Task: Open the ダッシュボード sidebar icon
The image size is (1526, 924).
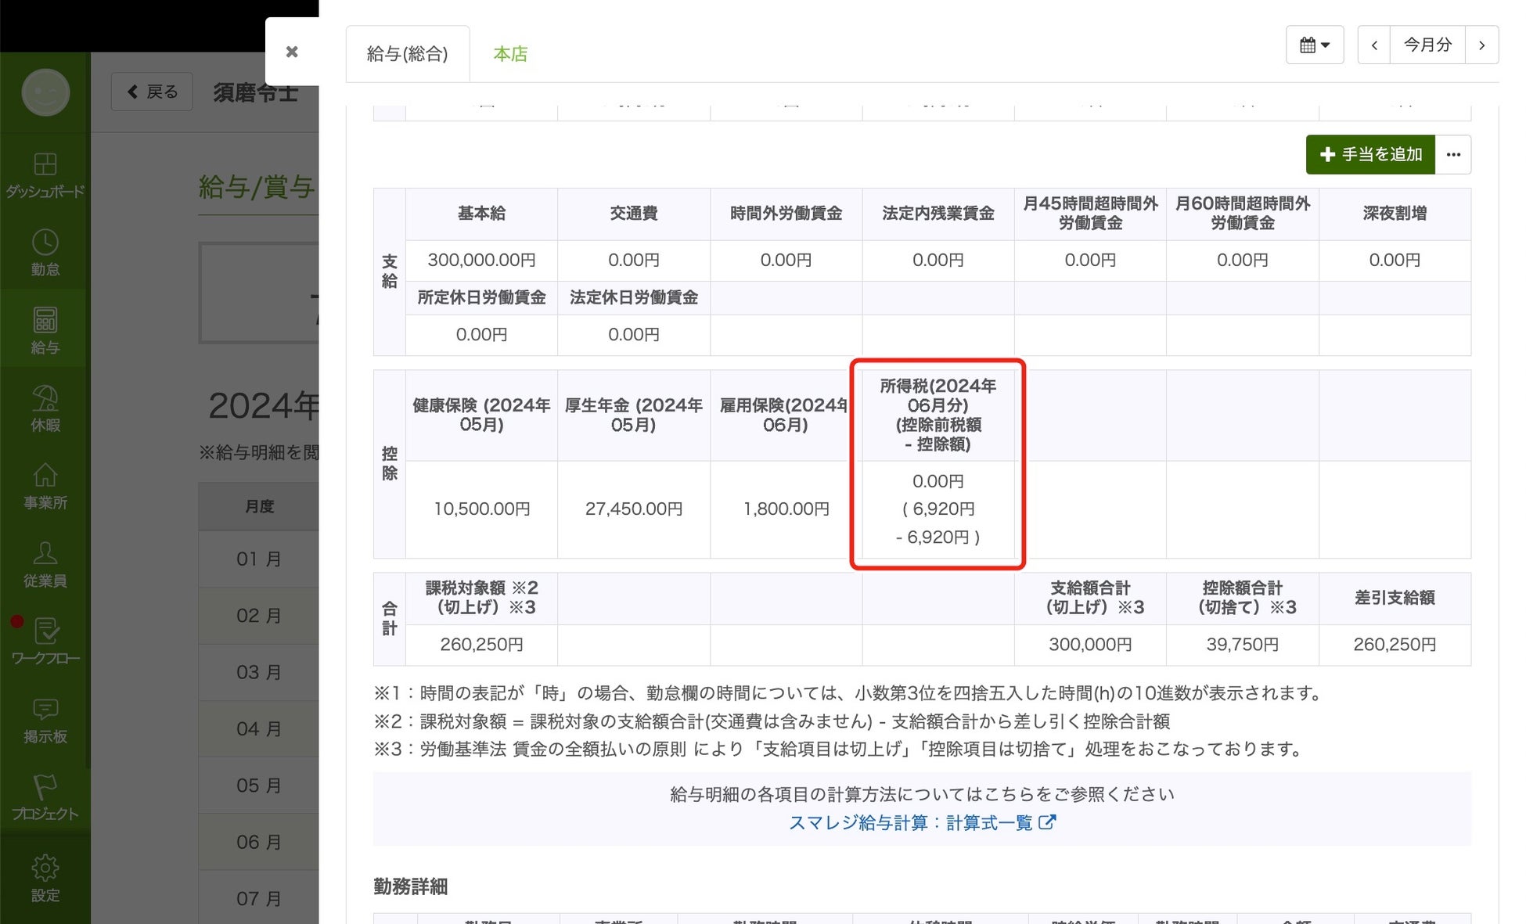Action: [45, 165]
